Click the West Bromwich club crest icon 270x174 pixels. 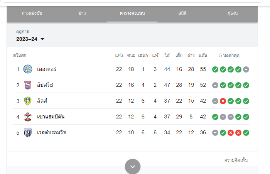(x=28, y=133)
